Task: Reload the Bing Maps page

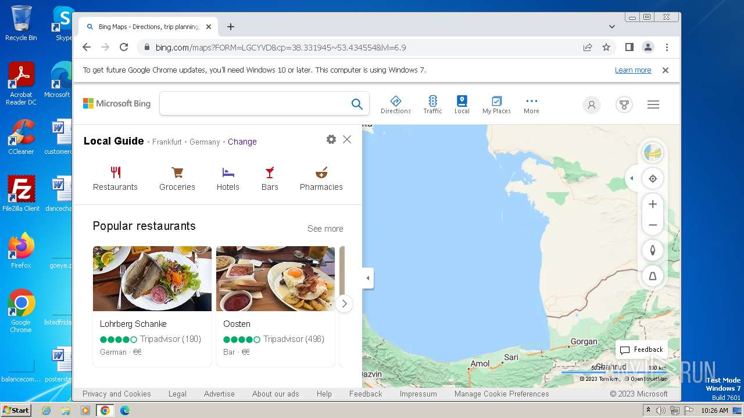Action: tap(124, 48)
